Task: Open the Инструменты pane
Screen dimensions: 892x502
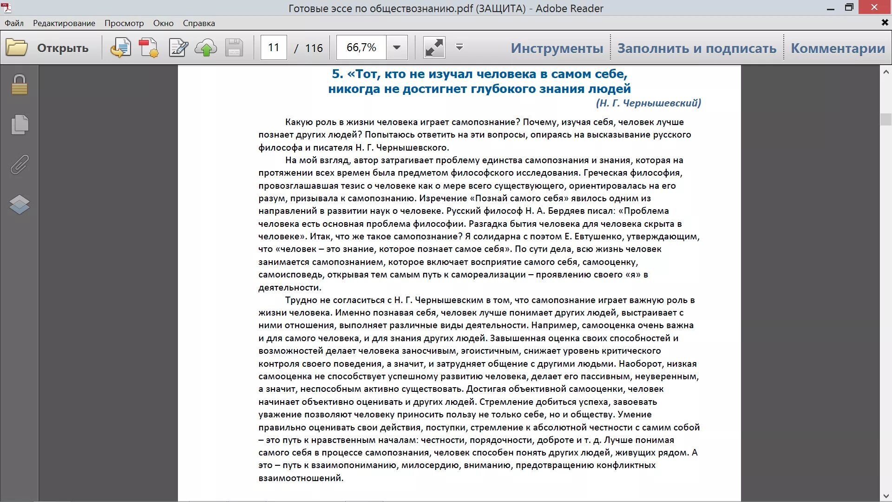Action: (557, 48)
